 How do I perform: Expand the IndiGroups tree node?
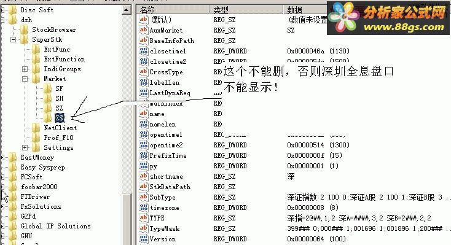(x=25, y=69)
